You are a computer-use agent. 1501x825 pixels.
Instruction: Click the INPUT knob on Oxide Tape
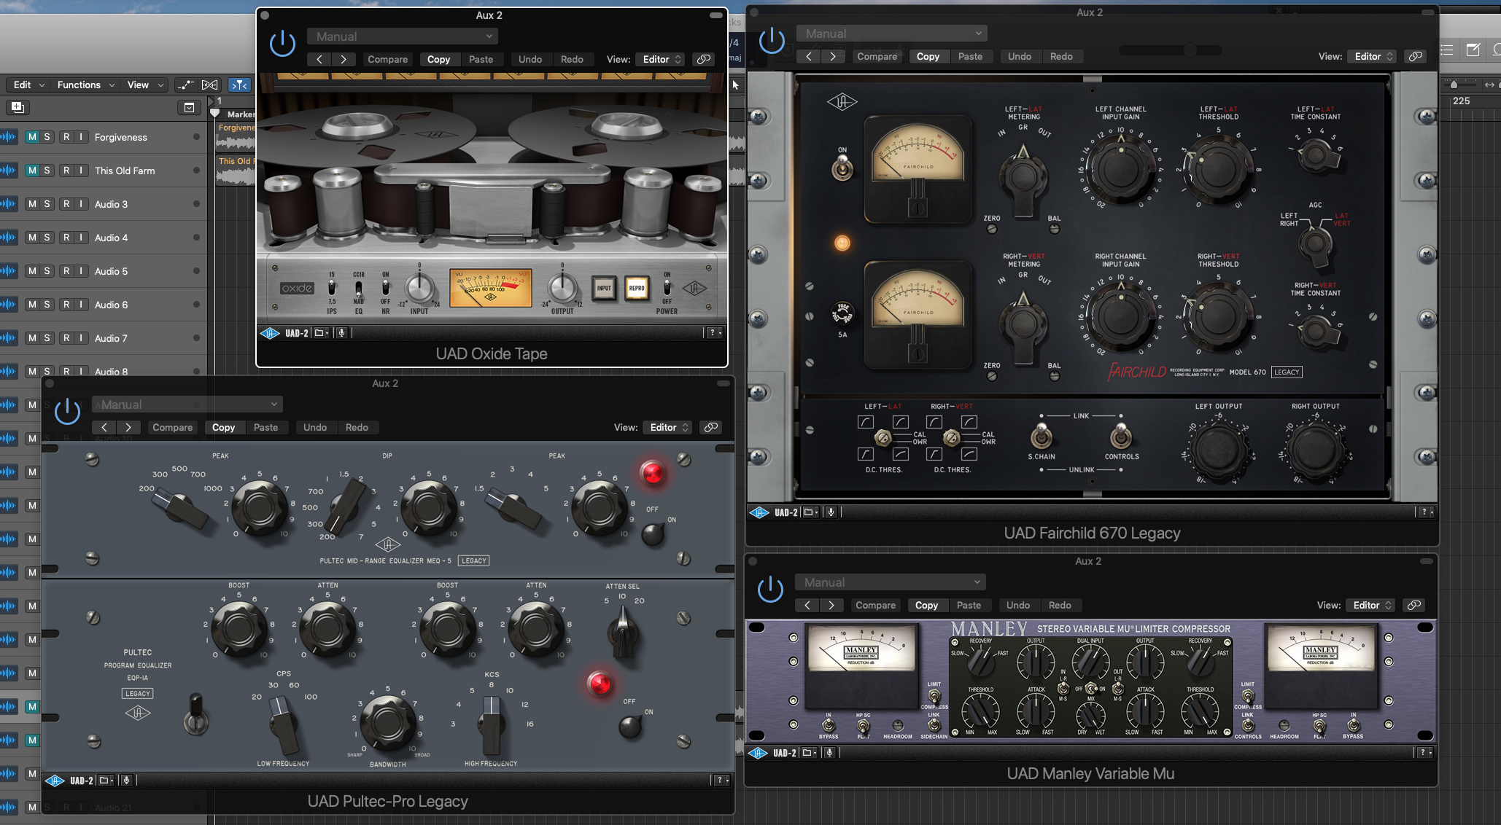coord(419,287)
